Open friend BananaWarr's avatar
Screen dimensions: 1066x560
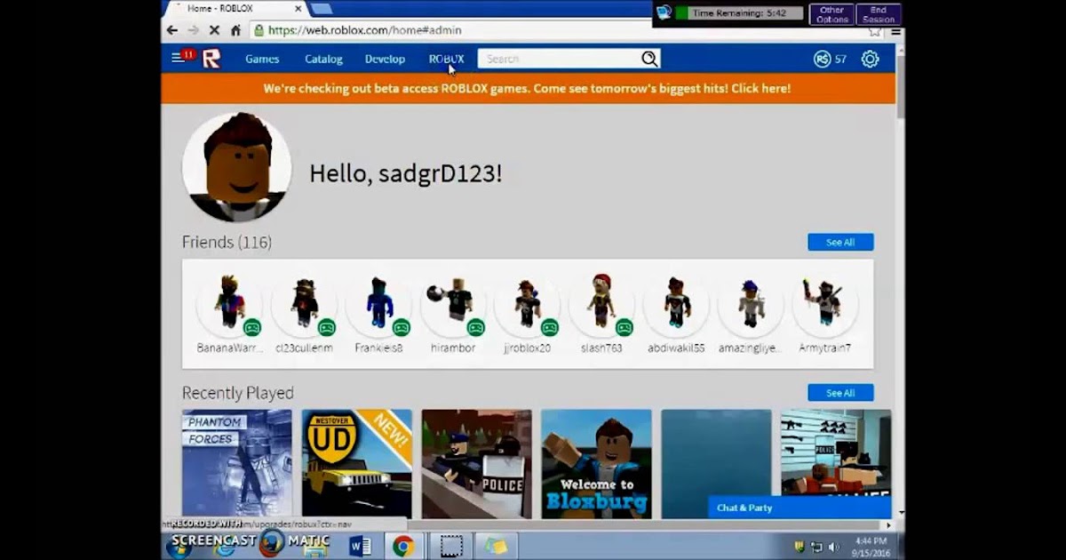pyautogui.click(x=229, y=303)
